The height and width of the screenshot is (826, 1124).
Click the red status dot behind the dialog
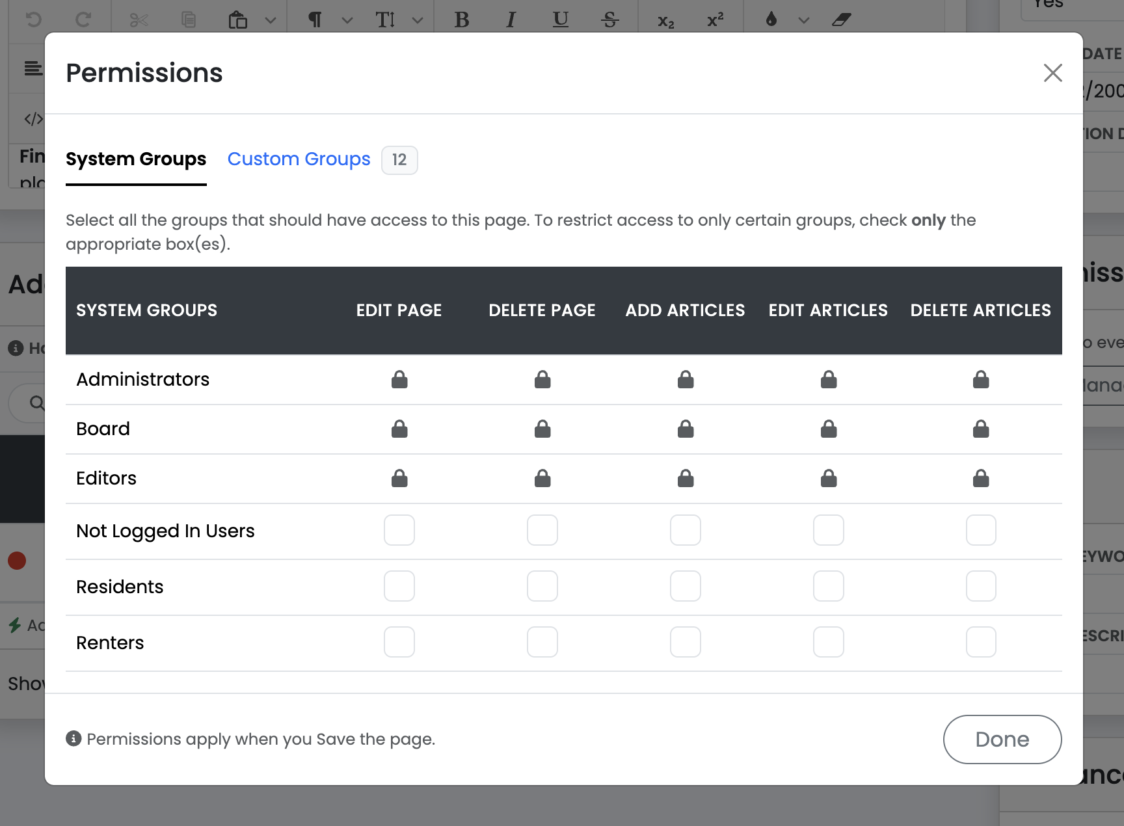point(17,561)
